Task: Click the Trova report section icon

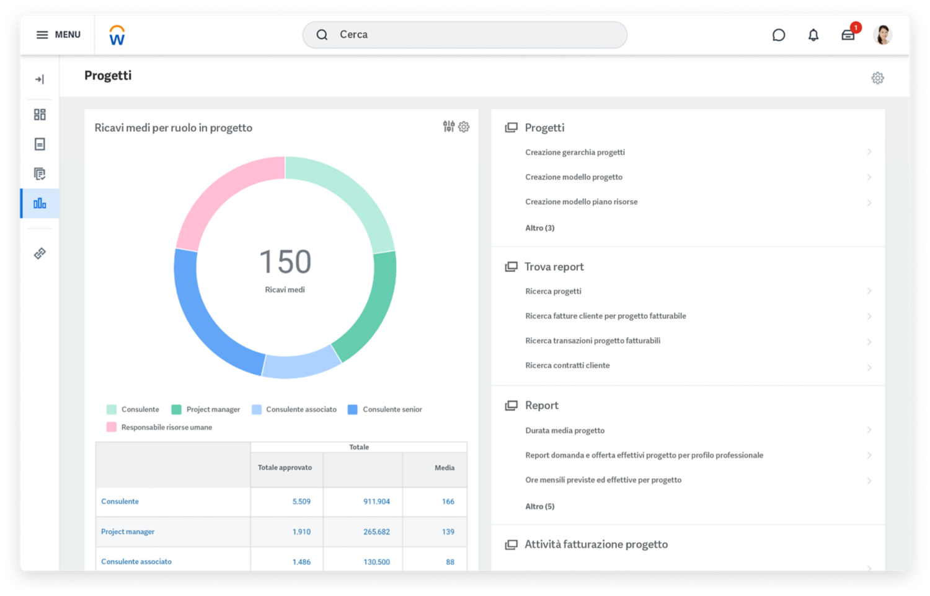Action: pyautogui.click(x=511, y=266)
